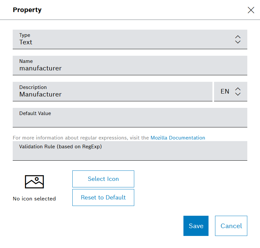Click the up-down chevron in the Type field
260x248 pixels.
(x=238, y=39)
